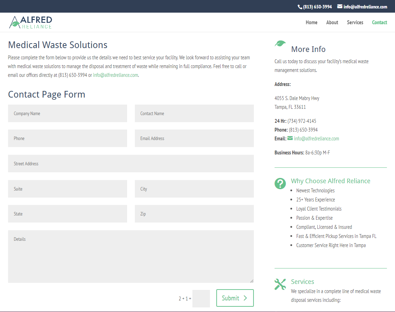The image size is (395, 312).
Task: Click the Loyal Client Testimonials bullet
Action: 319,209
